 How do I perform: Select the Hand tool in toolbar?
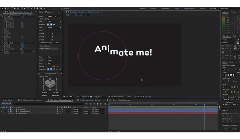click(x=5, y=9)
